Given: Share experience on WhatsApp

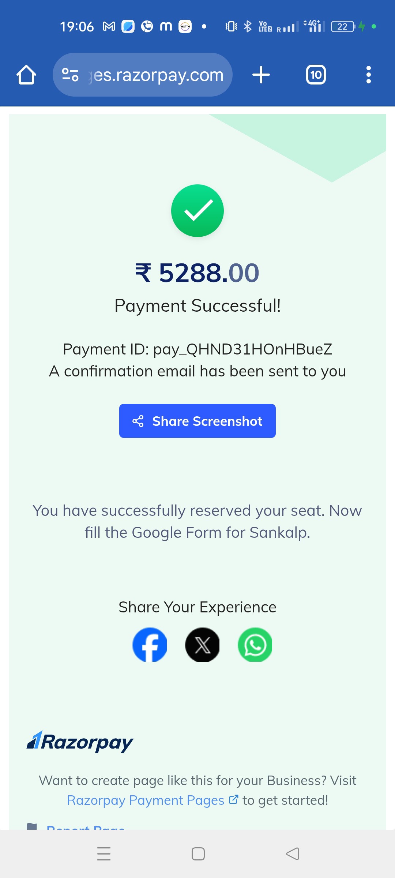Looking at the screenshot, I should (x=255, y=645).
